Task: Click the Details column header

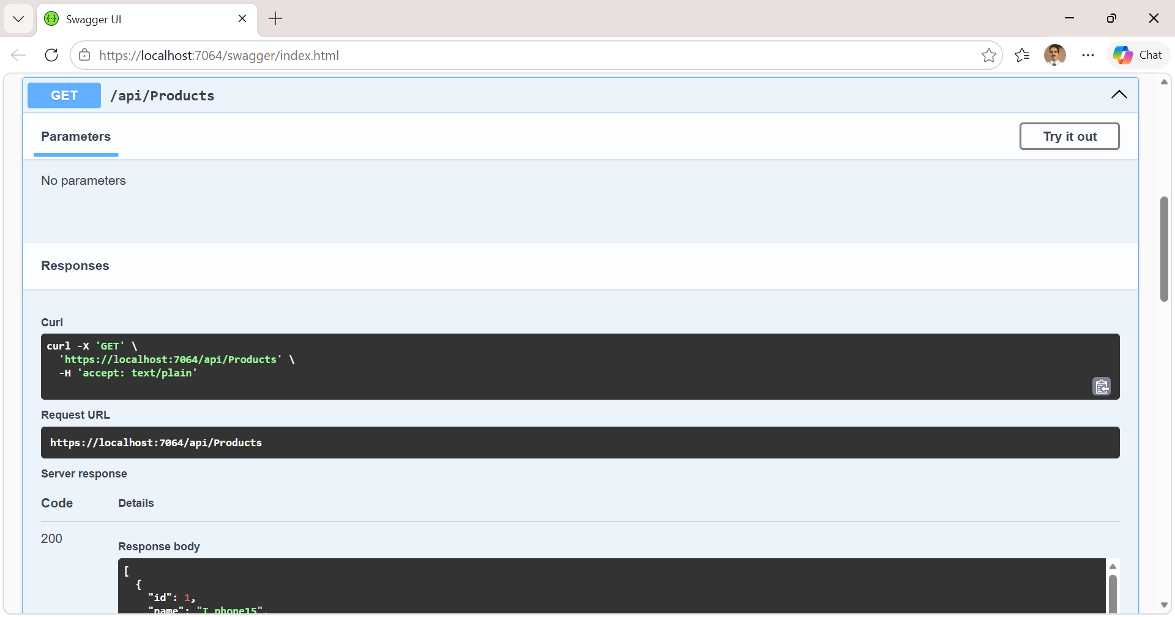Action: point(136,503)
